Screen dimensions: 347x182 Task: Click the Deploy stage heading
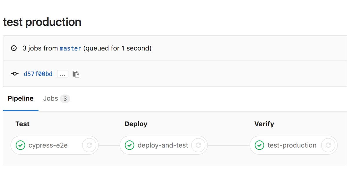coord(136,124)
